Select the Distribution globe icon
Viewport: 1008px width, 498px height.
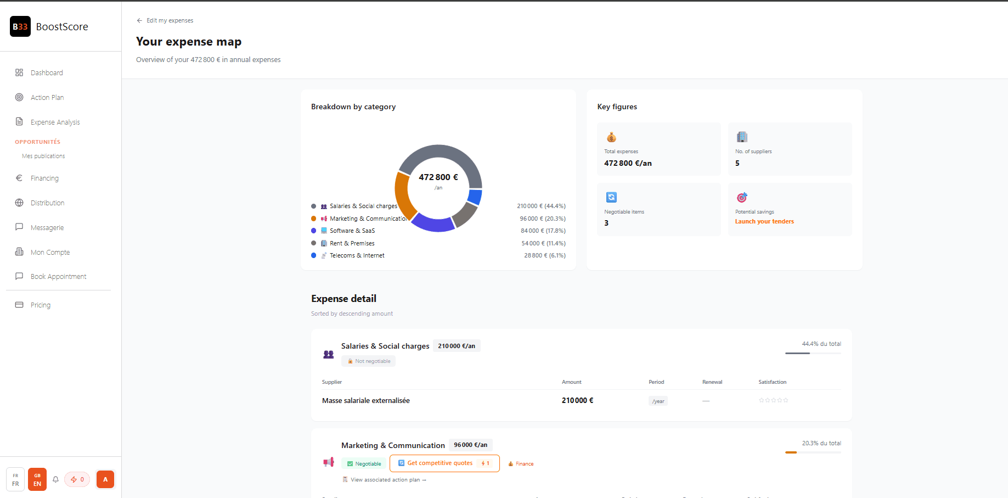click(x=19, y=203)
